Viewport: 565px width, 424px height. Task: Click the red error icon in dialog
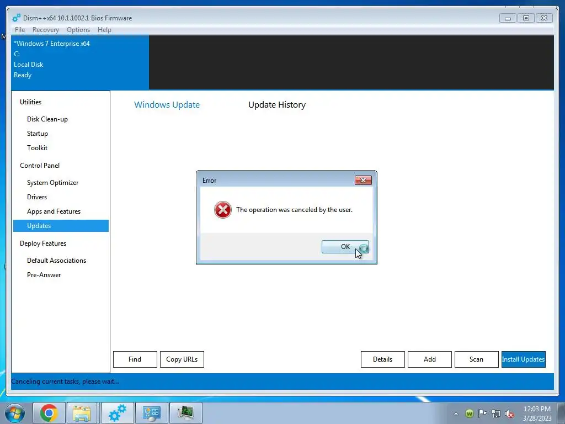click(x=223, y=210)
